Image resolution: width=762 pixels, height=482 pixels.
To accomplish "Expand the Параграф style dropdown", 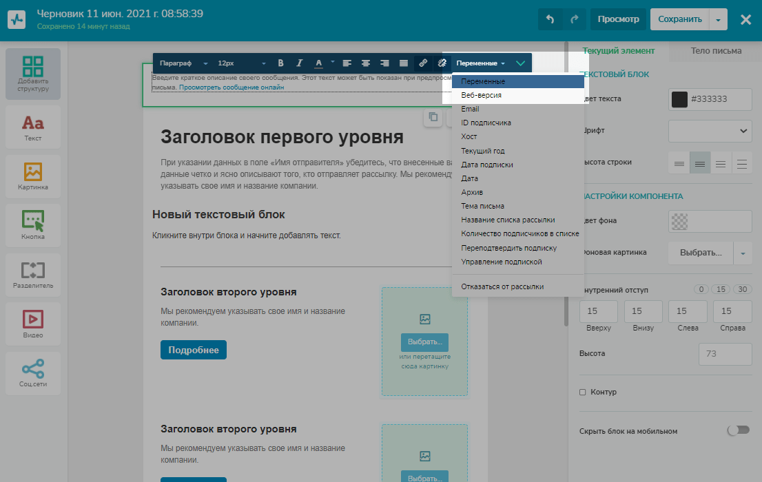I will click(x=183, y=63).
